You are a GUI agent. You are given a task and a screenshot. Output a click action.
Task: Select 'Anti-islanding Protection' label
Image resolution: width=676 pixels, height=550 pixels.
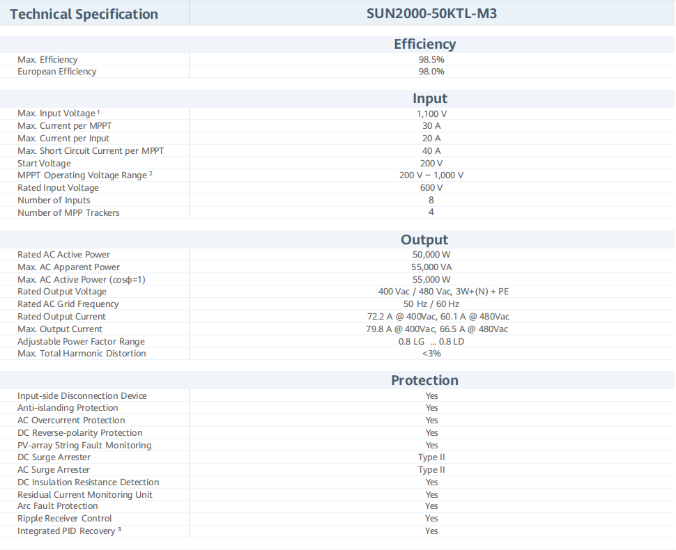tap(68, 408)
